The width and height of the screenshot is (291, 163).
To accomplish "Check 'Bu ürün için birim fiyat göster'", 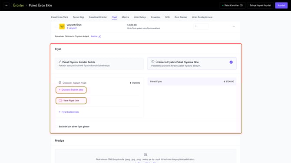I will 56,127.
